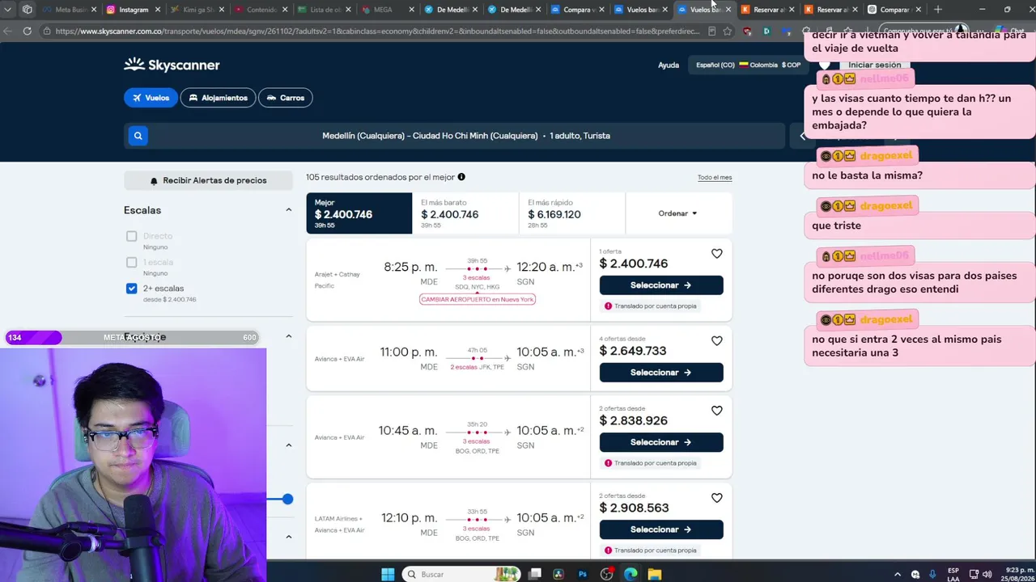Open a new browser tab
Image resolution: width=1036 pixels, height=582 pixels.
click(x=937, y=10)
